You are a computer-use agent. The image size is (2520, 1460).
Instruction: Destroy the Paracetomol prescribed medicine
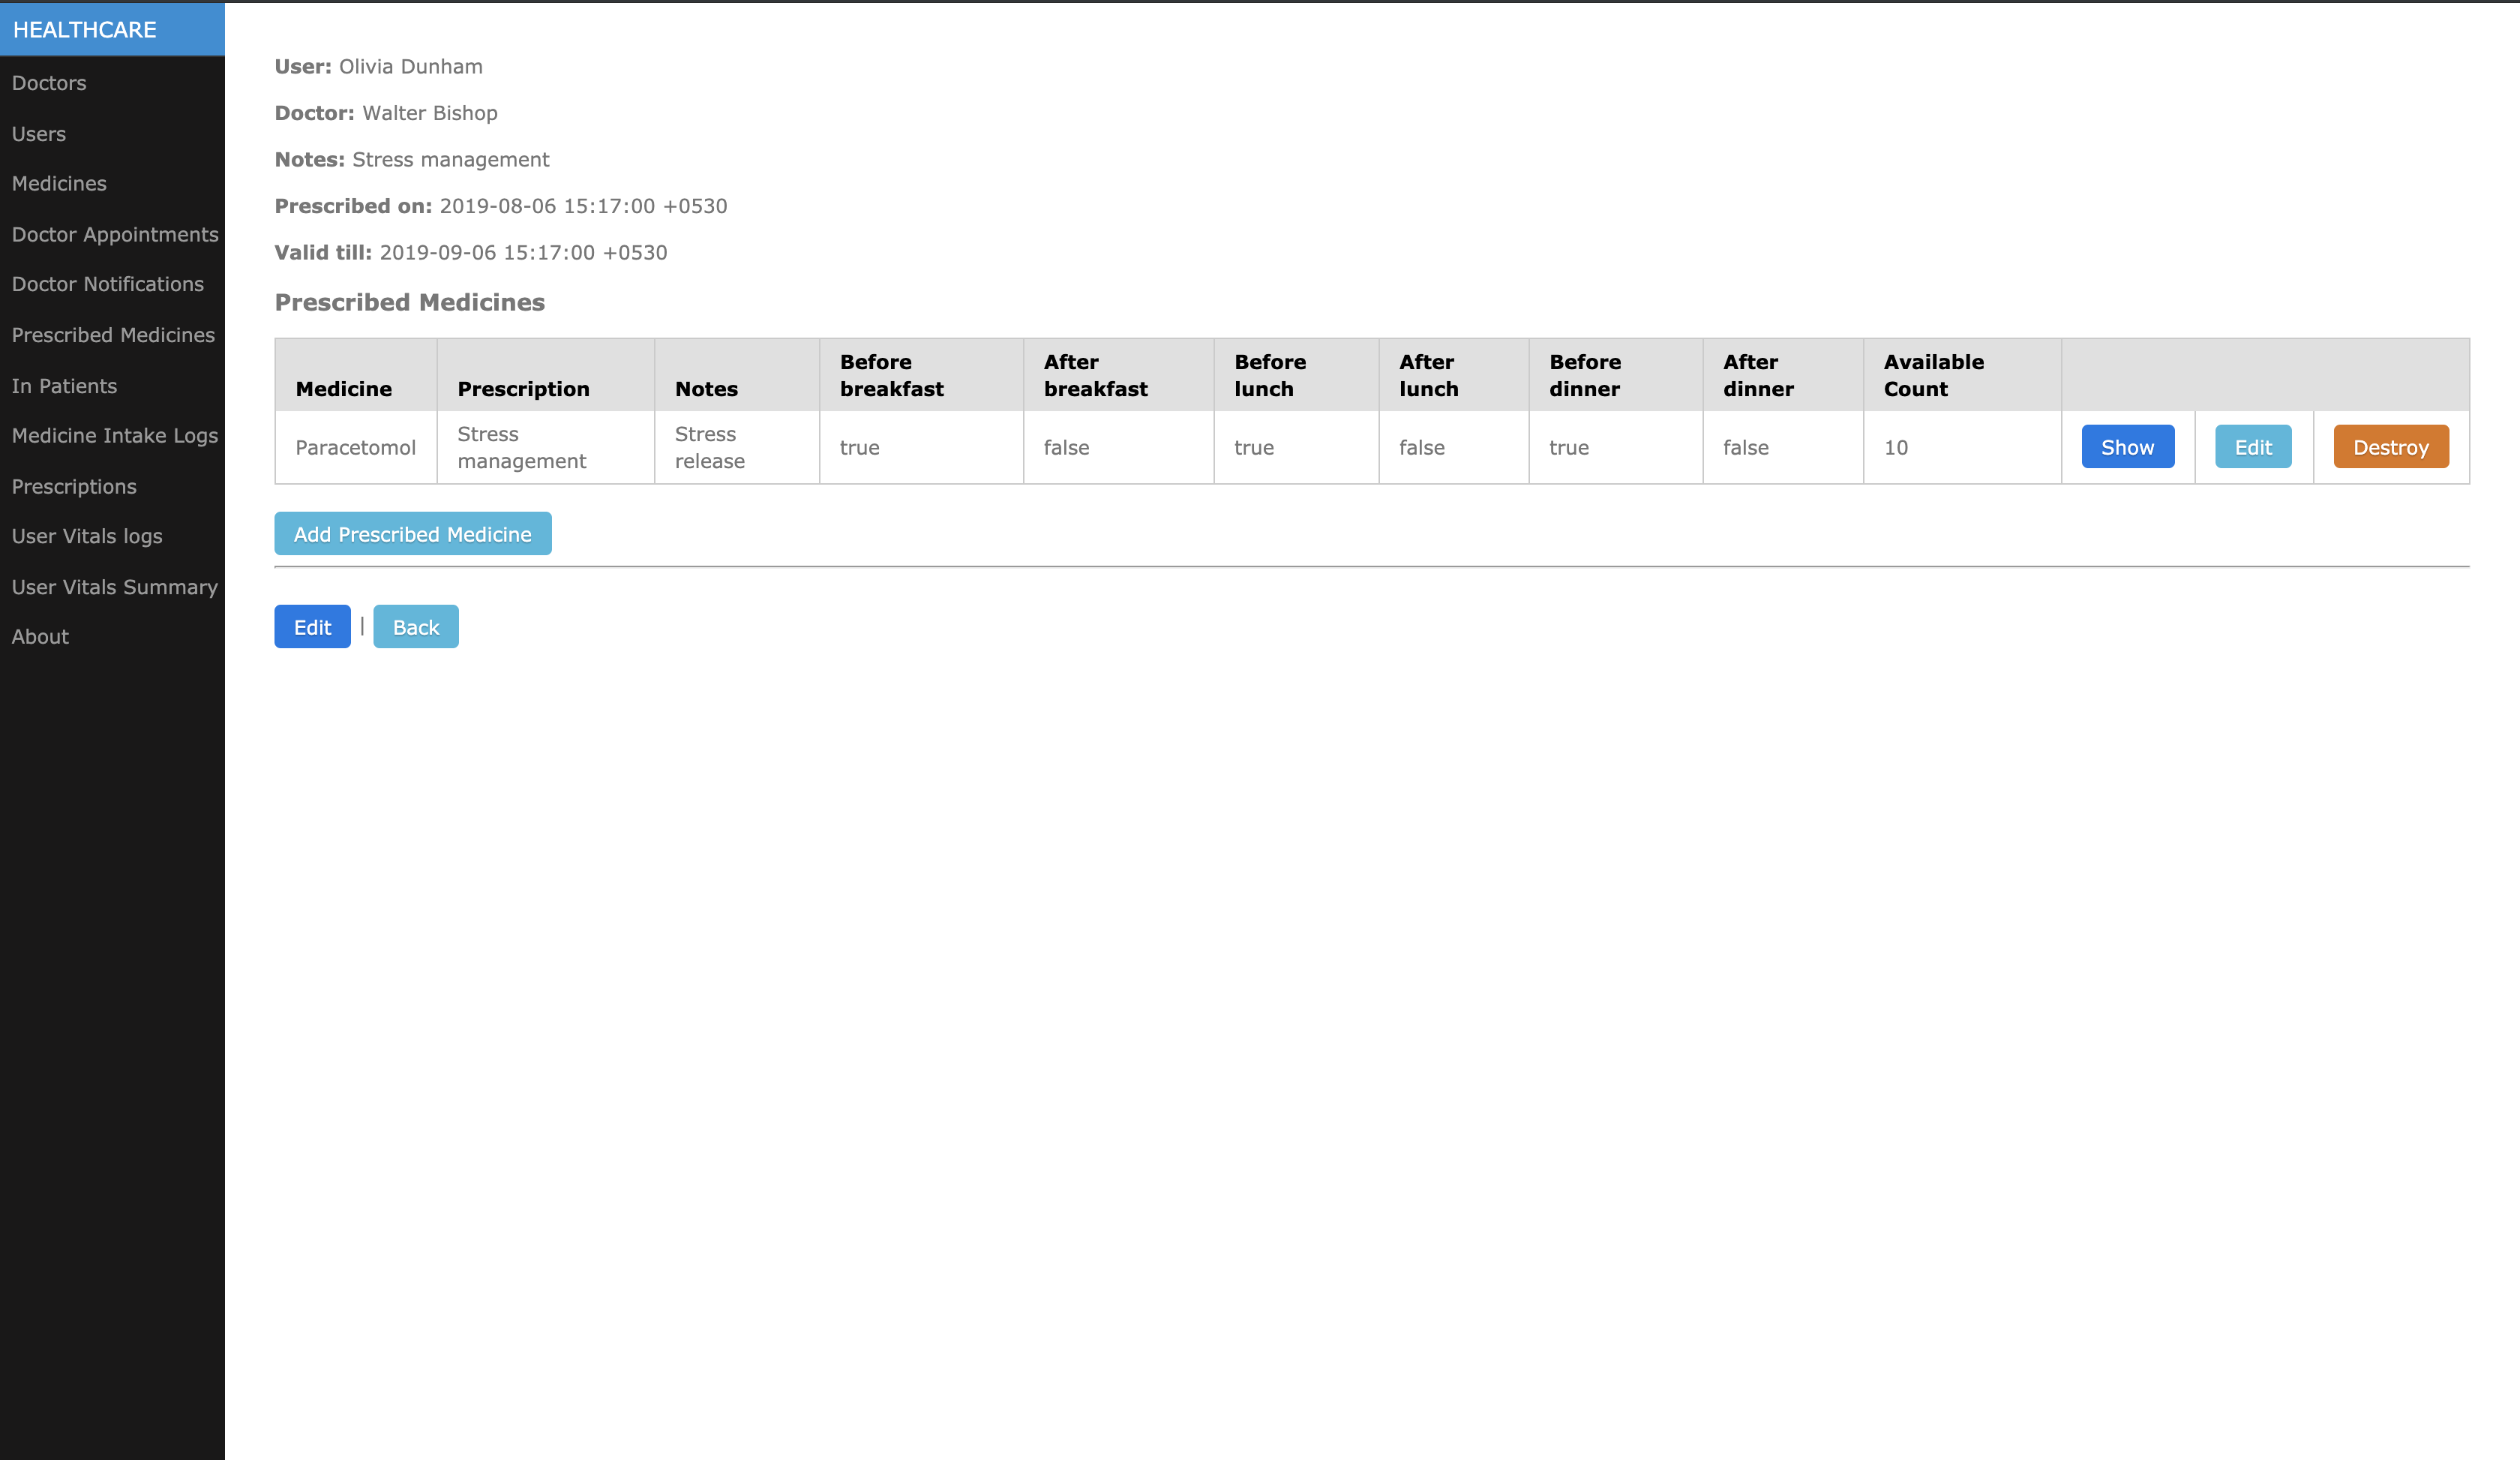[x=2390, y=447]
